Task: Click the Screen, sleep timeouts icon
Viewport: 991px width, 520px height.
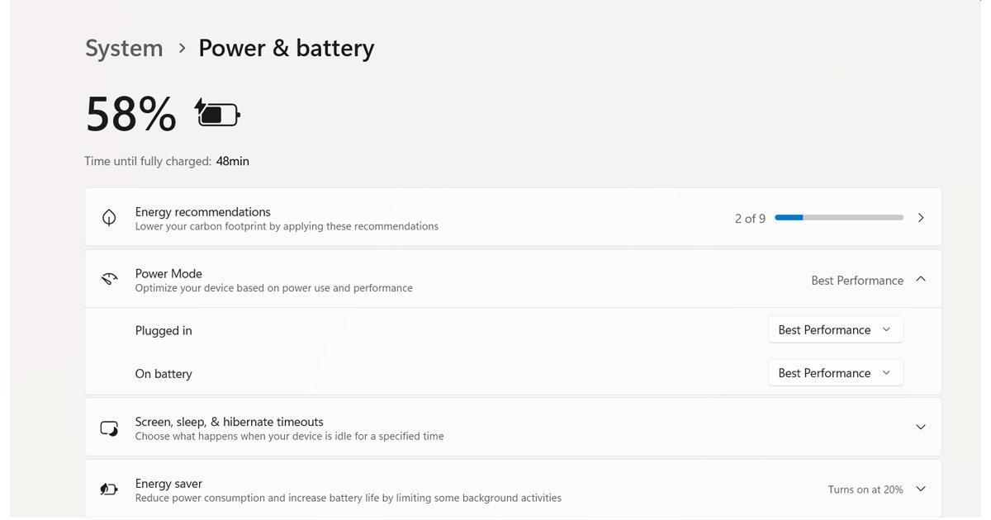Action: pyautogui.click(x=109, y=428)
